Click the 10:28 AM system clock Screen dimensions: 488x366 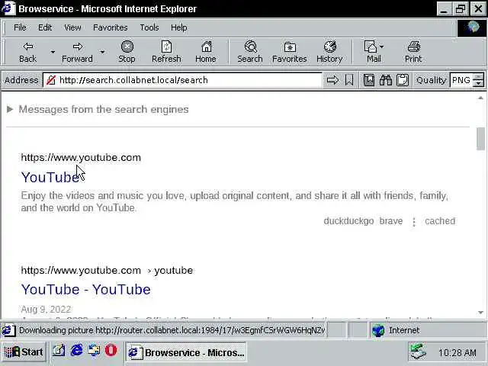tap(457, 352)
